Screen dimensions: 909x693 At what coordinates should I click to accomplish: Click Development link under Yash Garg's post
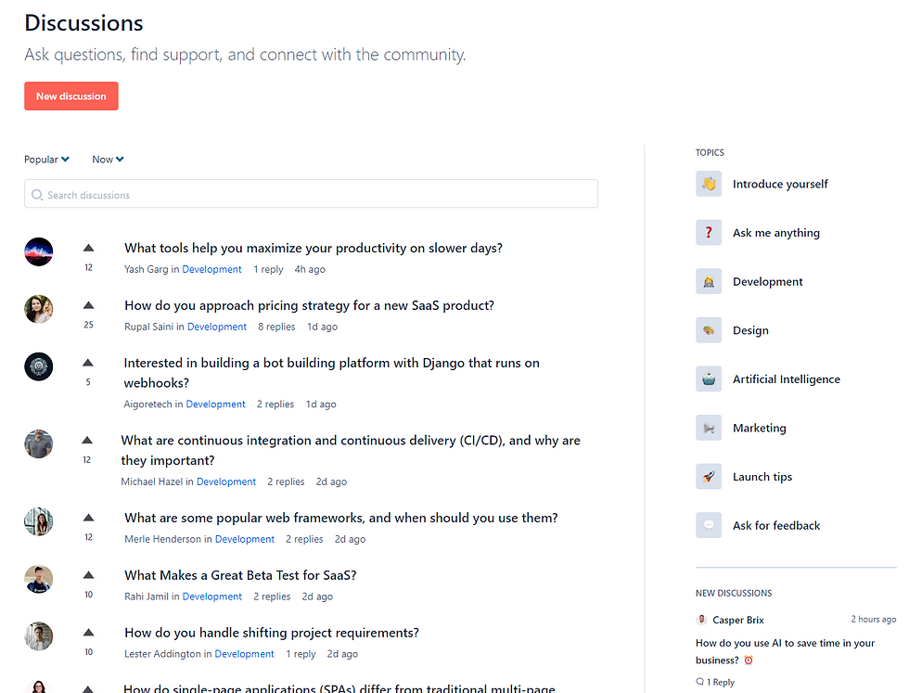(211, 269)
